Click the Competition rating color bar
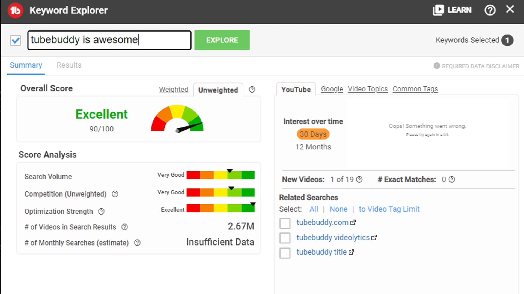The height and width of the screenshot is (294, 524). 221,192
